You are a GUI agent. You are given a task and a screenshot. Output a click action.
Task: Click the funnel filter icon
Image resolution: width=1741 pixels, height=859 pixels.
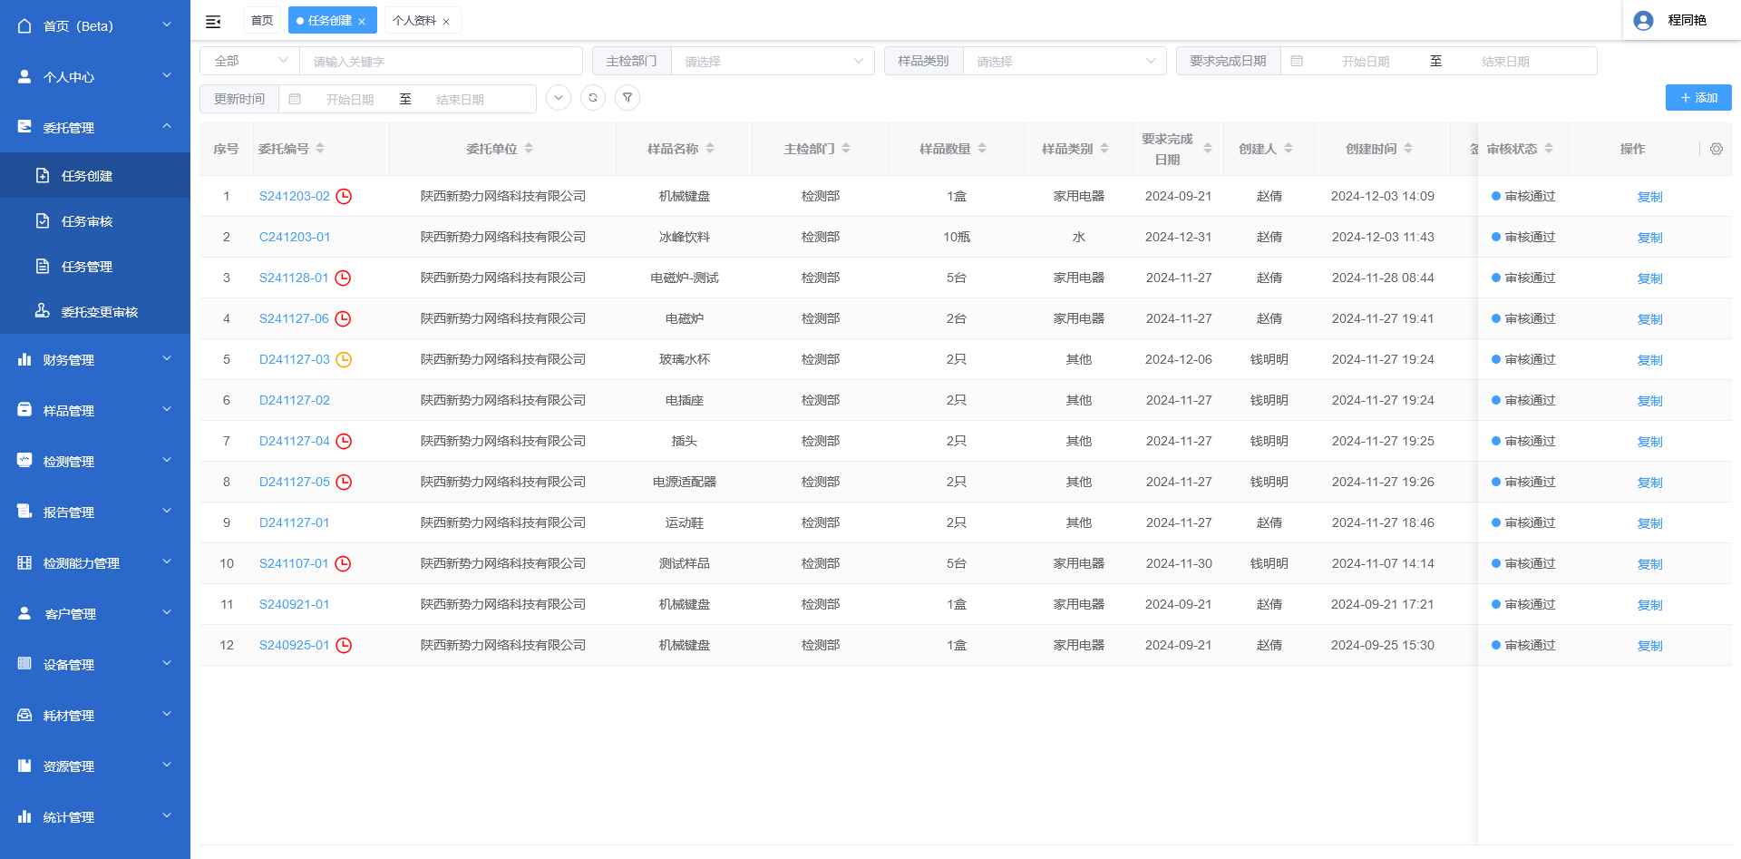[x=627, y=97]
